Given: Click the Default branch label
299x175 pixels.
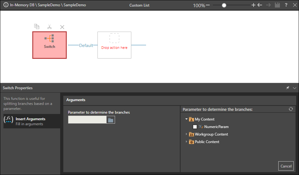Looking at the screenshot, I should click(x=86, y=45).
